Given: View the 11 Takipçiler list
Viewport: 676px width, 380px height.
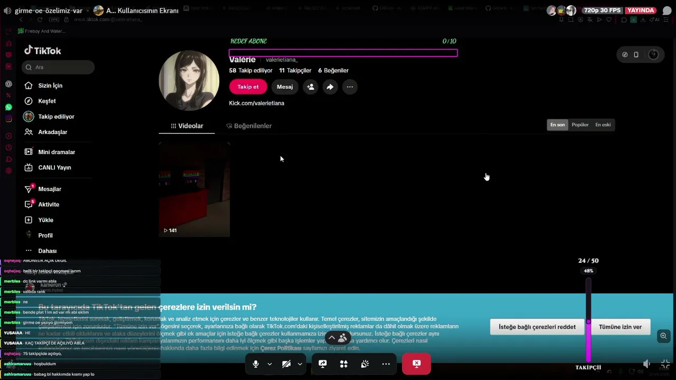Looking at the screenshot, I should coord(295,70).
